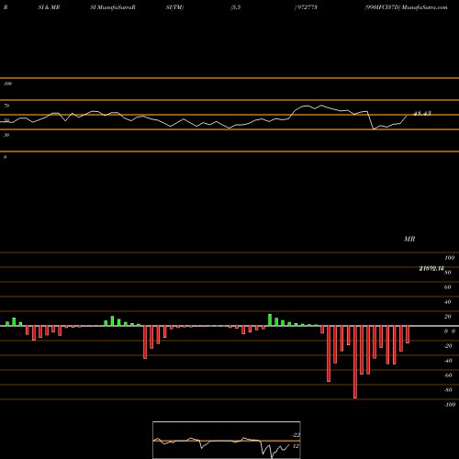Click the MunafaSutra.com header text
Image resolution: width=459 pixels, height=459 pixels.
(x=425, y=7)
